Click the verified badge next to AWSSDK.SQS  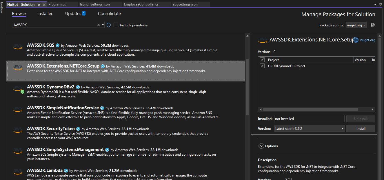tap(57, 46)
